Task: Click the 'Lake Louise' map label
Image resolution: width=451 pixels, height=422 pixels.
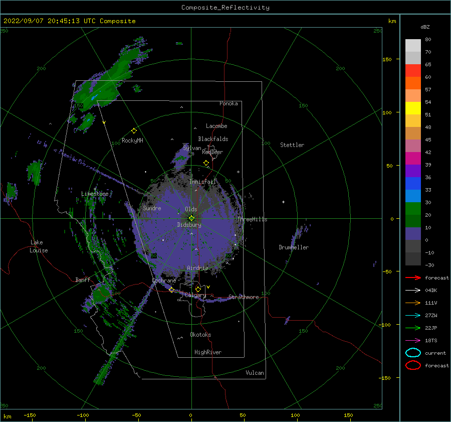Action: (x=39, y=246)
